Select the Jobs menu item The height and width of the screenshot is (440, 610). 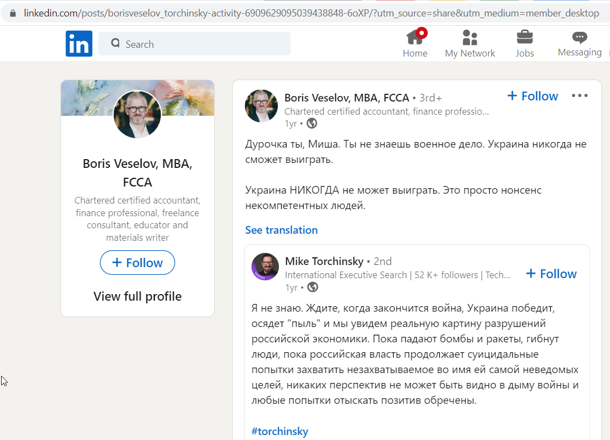(x=524, y=53)
